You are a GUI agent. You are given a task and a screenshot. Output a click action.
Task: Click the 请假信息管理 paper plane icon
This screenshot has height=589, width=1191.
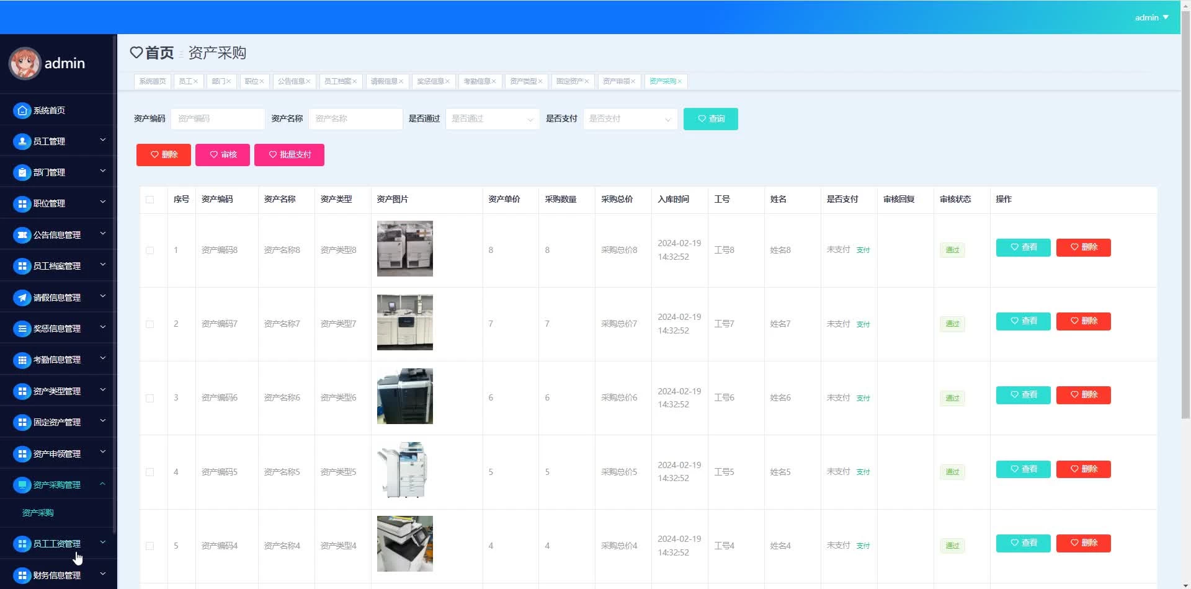tap(22, 298)
